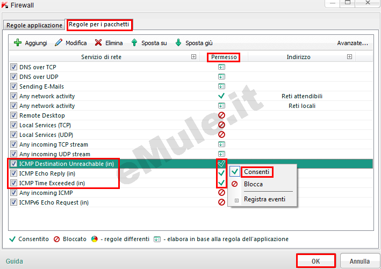
Task: Click the Sposta su up arrow
Action: coord(134,43)
